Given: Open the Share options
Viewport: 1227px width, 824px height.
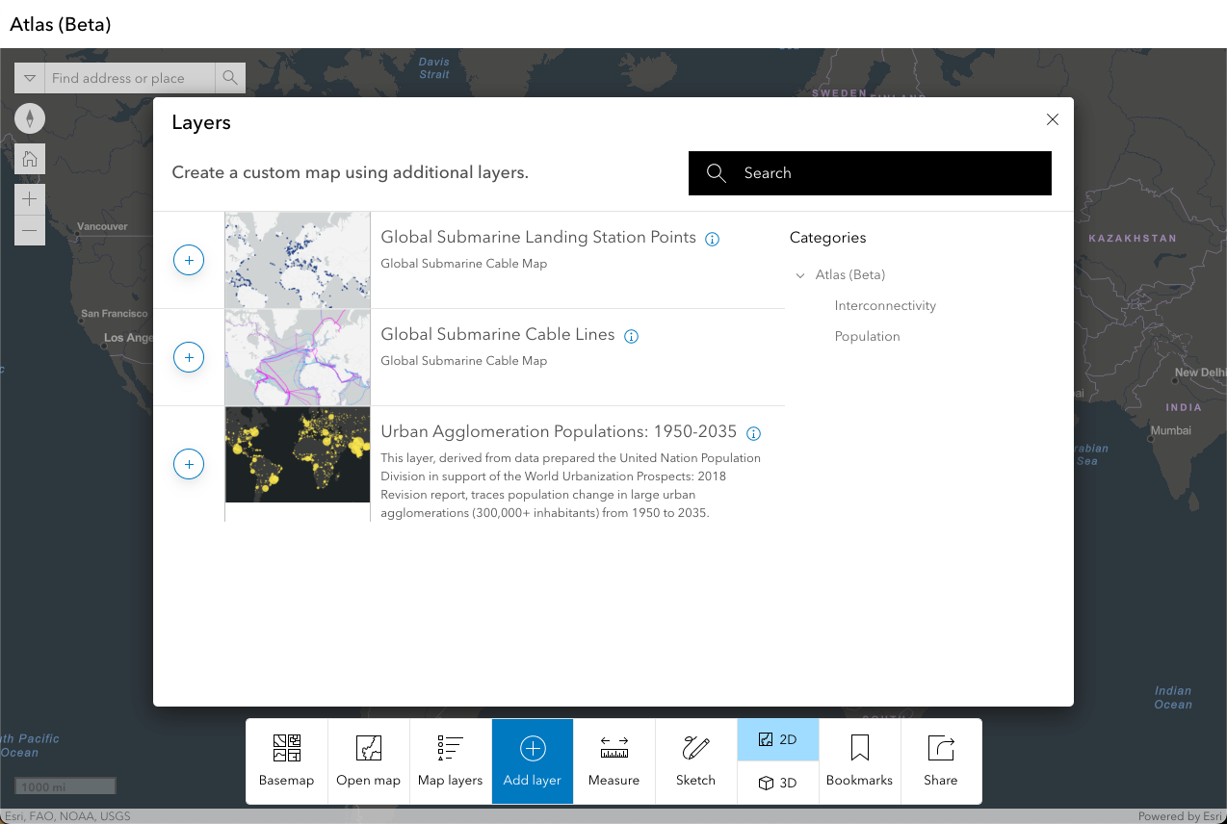Looking at the screenshot, I should (940, 760).
